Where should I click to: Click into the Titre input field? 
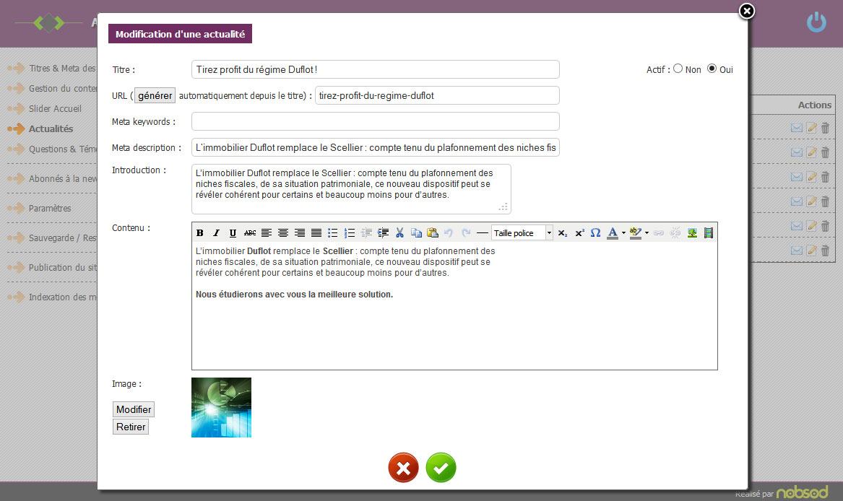375,69
